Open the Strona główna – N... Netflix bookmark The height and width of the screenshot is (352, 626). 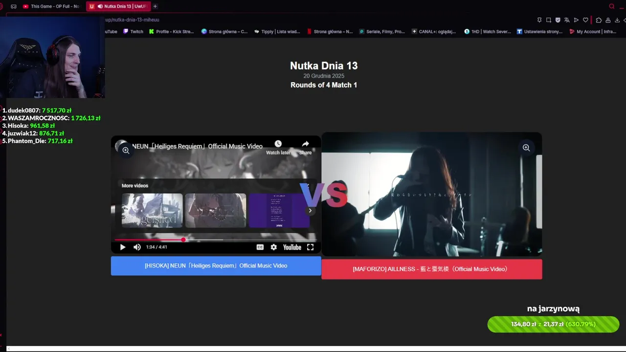(x=330, y=32)
